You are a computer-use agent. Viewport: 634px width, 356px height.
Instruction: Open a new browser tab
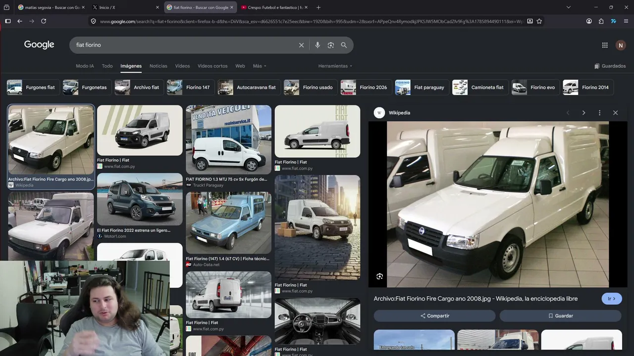pos(318,7)
